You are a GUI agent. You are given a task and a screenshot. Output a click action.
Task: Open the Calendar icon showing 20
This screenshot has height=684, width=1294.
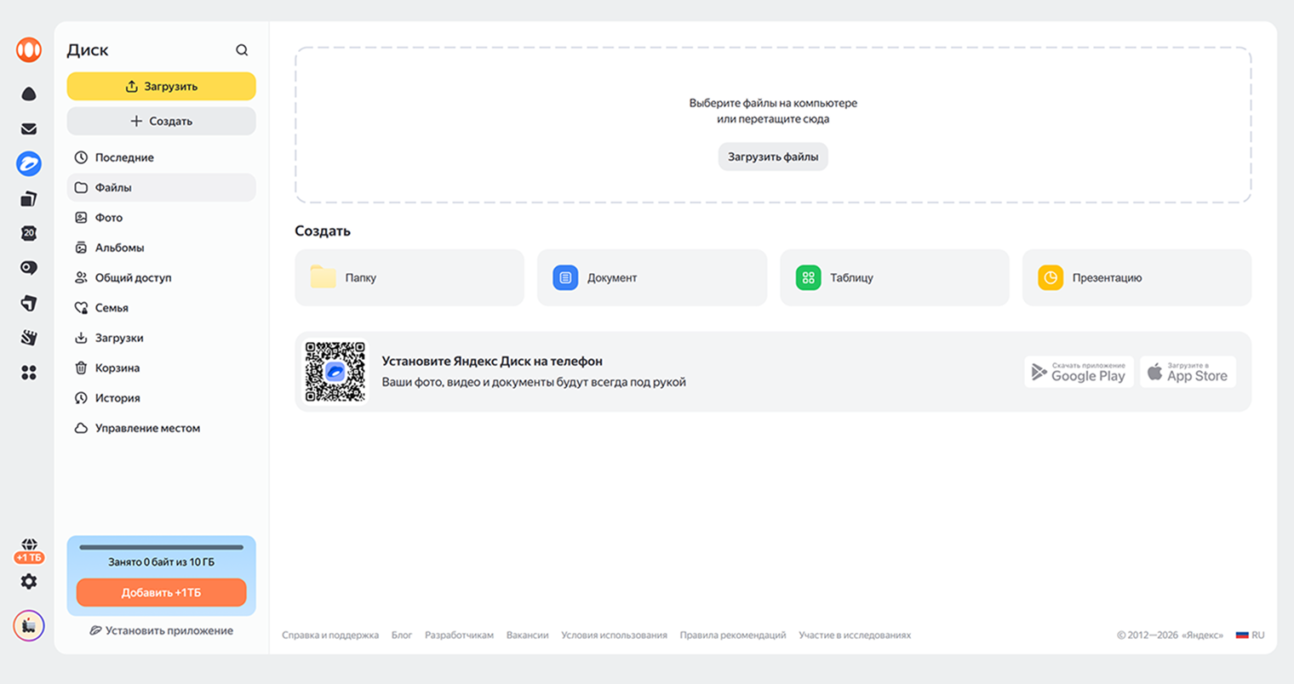(x=29, y=233)
